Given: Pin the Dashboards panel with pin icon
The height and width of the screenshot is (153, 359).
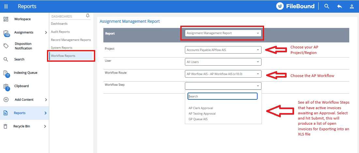Looking at the screenshot, I should point(87,16).
